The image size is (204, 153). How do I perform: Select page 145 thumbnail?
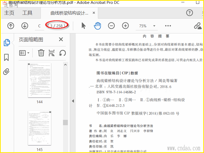[x=40, y=128]
